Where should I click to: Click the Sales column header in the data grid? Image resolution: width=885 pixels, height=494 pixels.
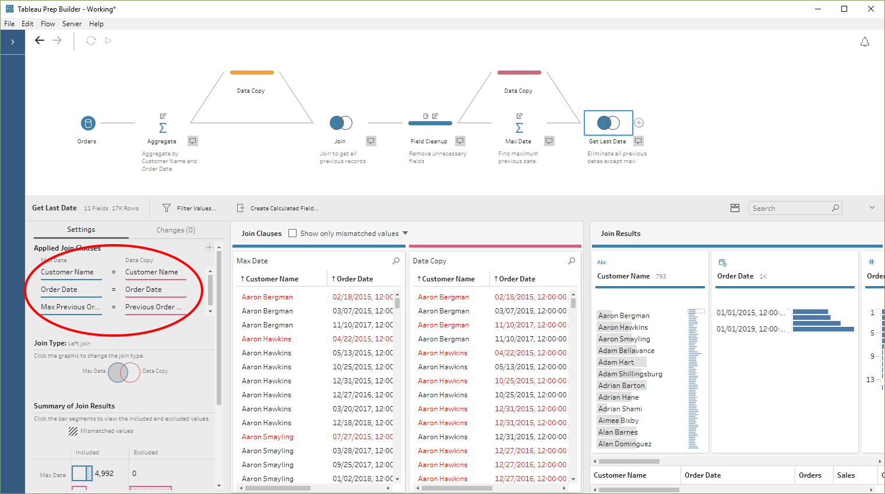point(846,475)
